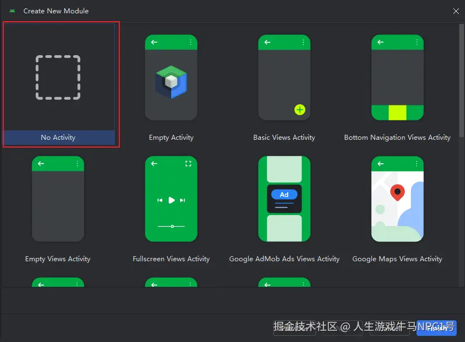This screenshot has height=342, width=465.
Task: Close the Create New Module window
Action: [456, 11]
